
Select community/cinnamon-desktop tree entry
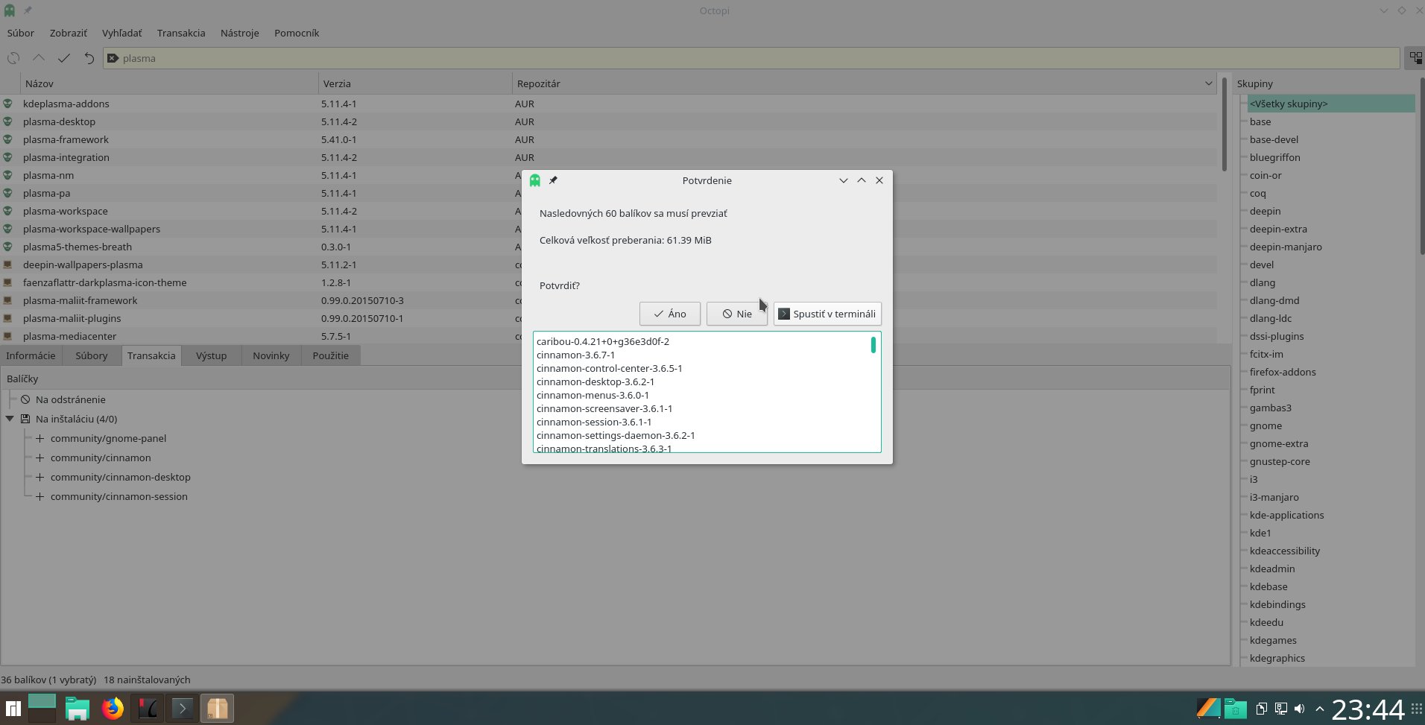pos(121,477)
